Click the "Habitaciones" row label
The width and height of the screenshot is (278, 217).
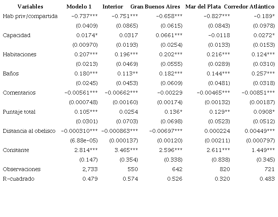(20, 54)
